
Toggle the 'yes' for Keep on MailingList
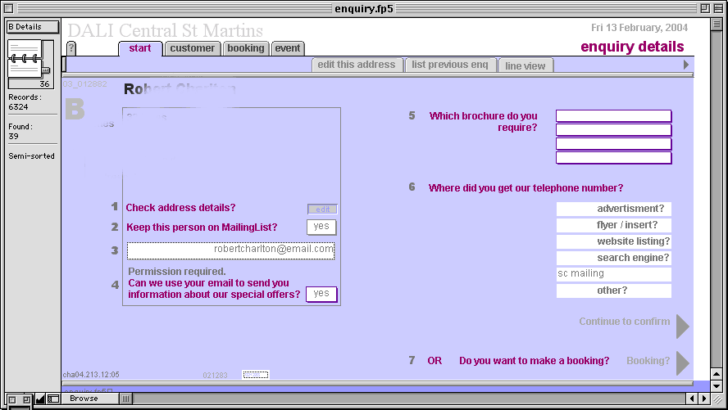tap(321, 227)
